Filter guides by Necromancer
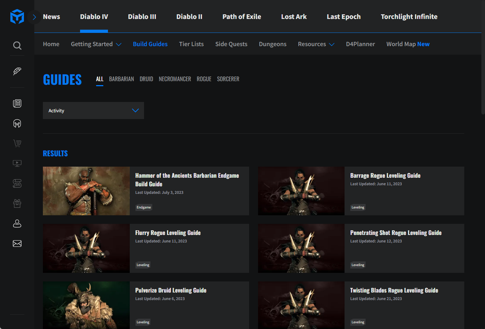This screenshot has height=329, width=485. 175,79
